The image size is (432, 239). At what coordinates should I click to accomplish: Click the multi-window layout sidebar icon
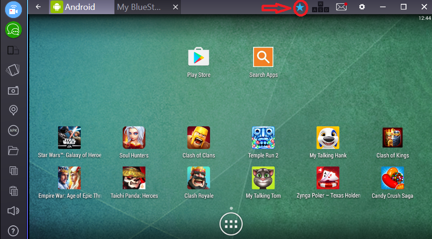point(13,50)
